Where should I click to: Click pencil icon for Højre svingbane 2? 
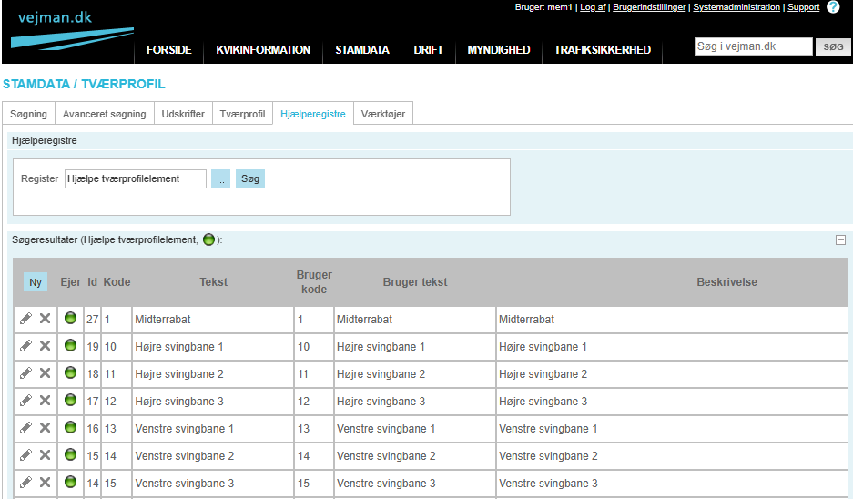[x=25, y=373]
